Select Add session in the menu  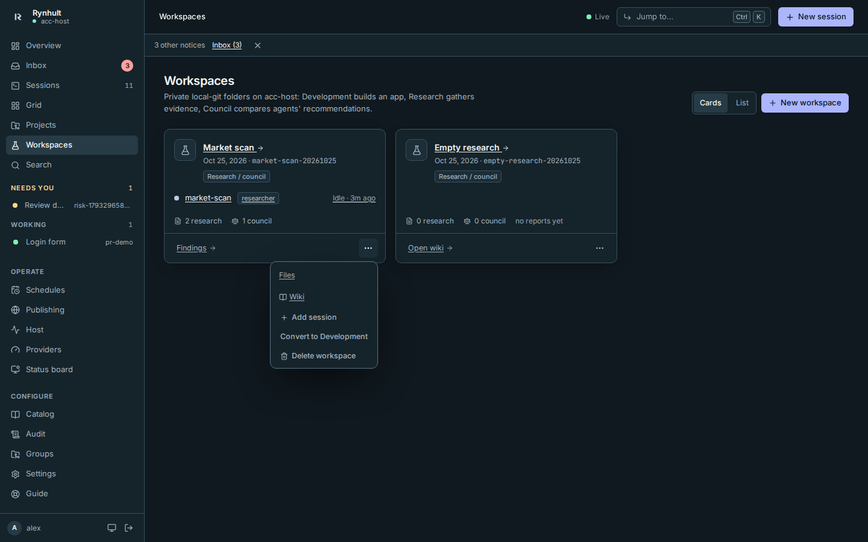tap(324, 317)
